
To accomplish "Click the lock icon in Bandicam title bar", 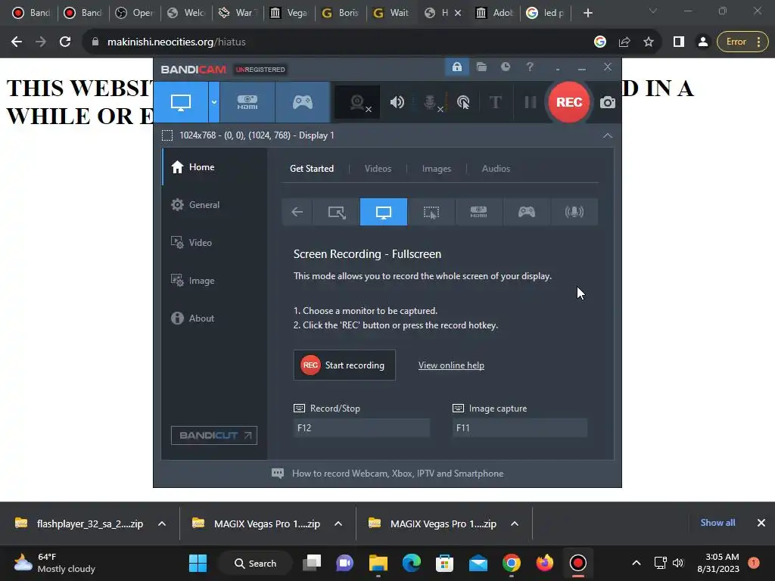I will click(x=456, y=67).
